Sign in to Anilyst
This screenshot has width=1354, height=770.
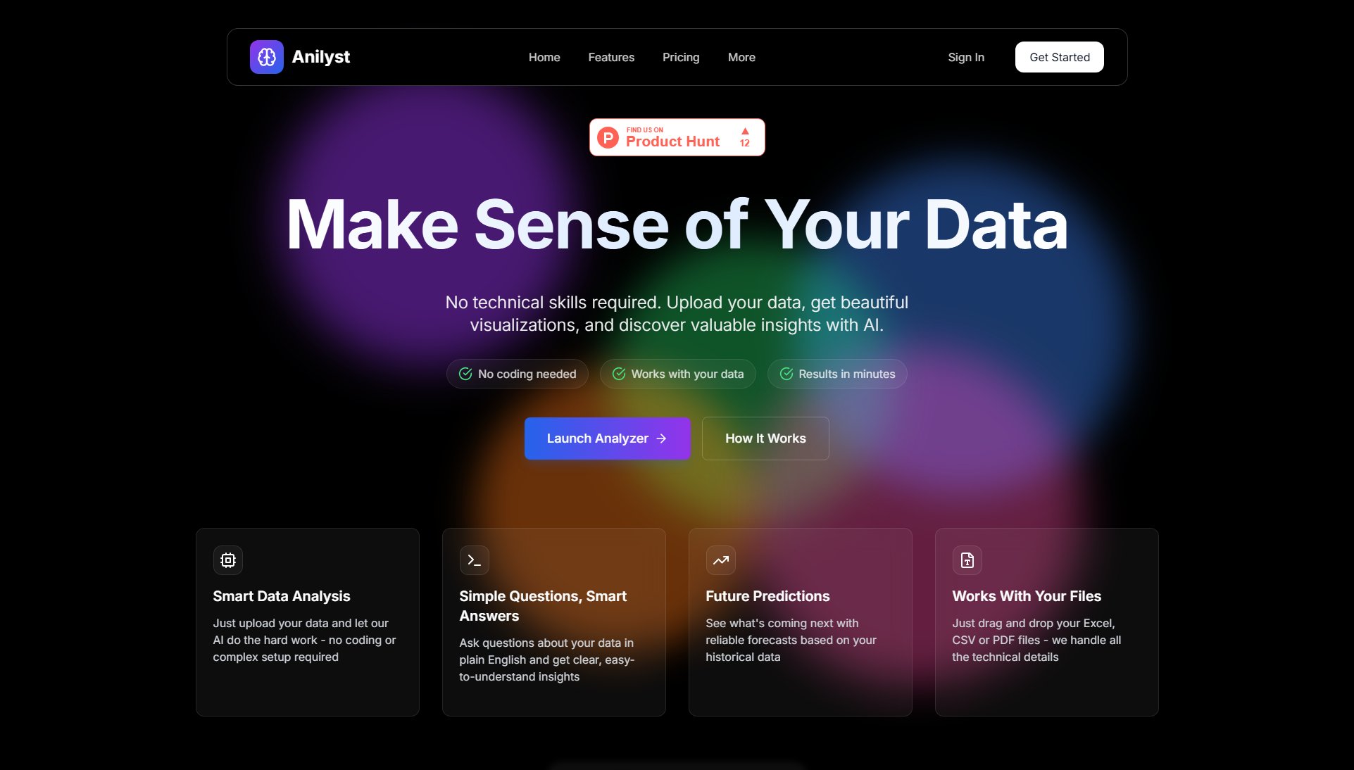click(x=965, y=57)
